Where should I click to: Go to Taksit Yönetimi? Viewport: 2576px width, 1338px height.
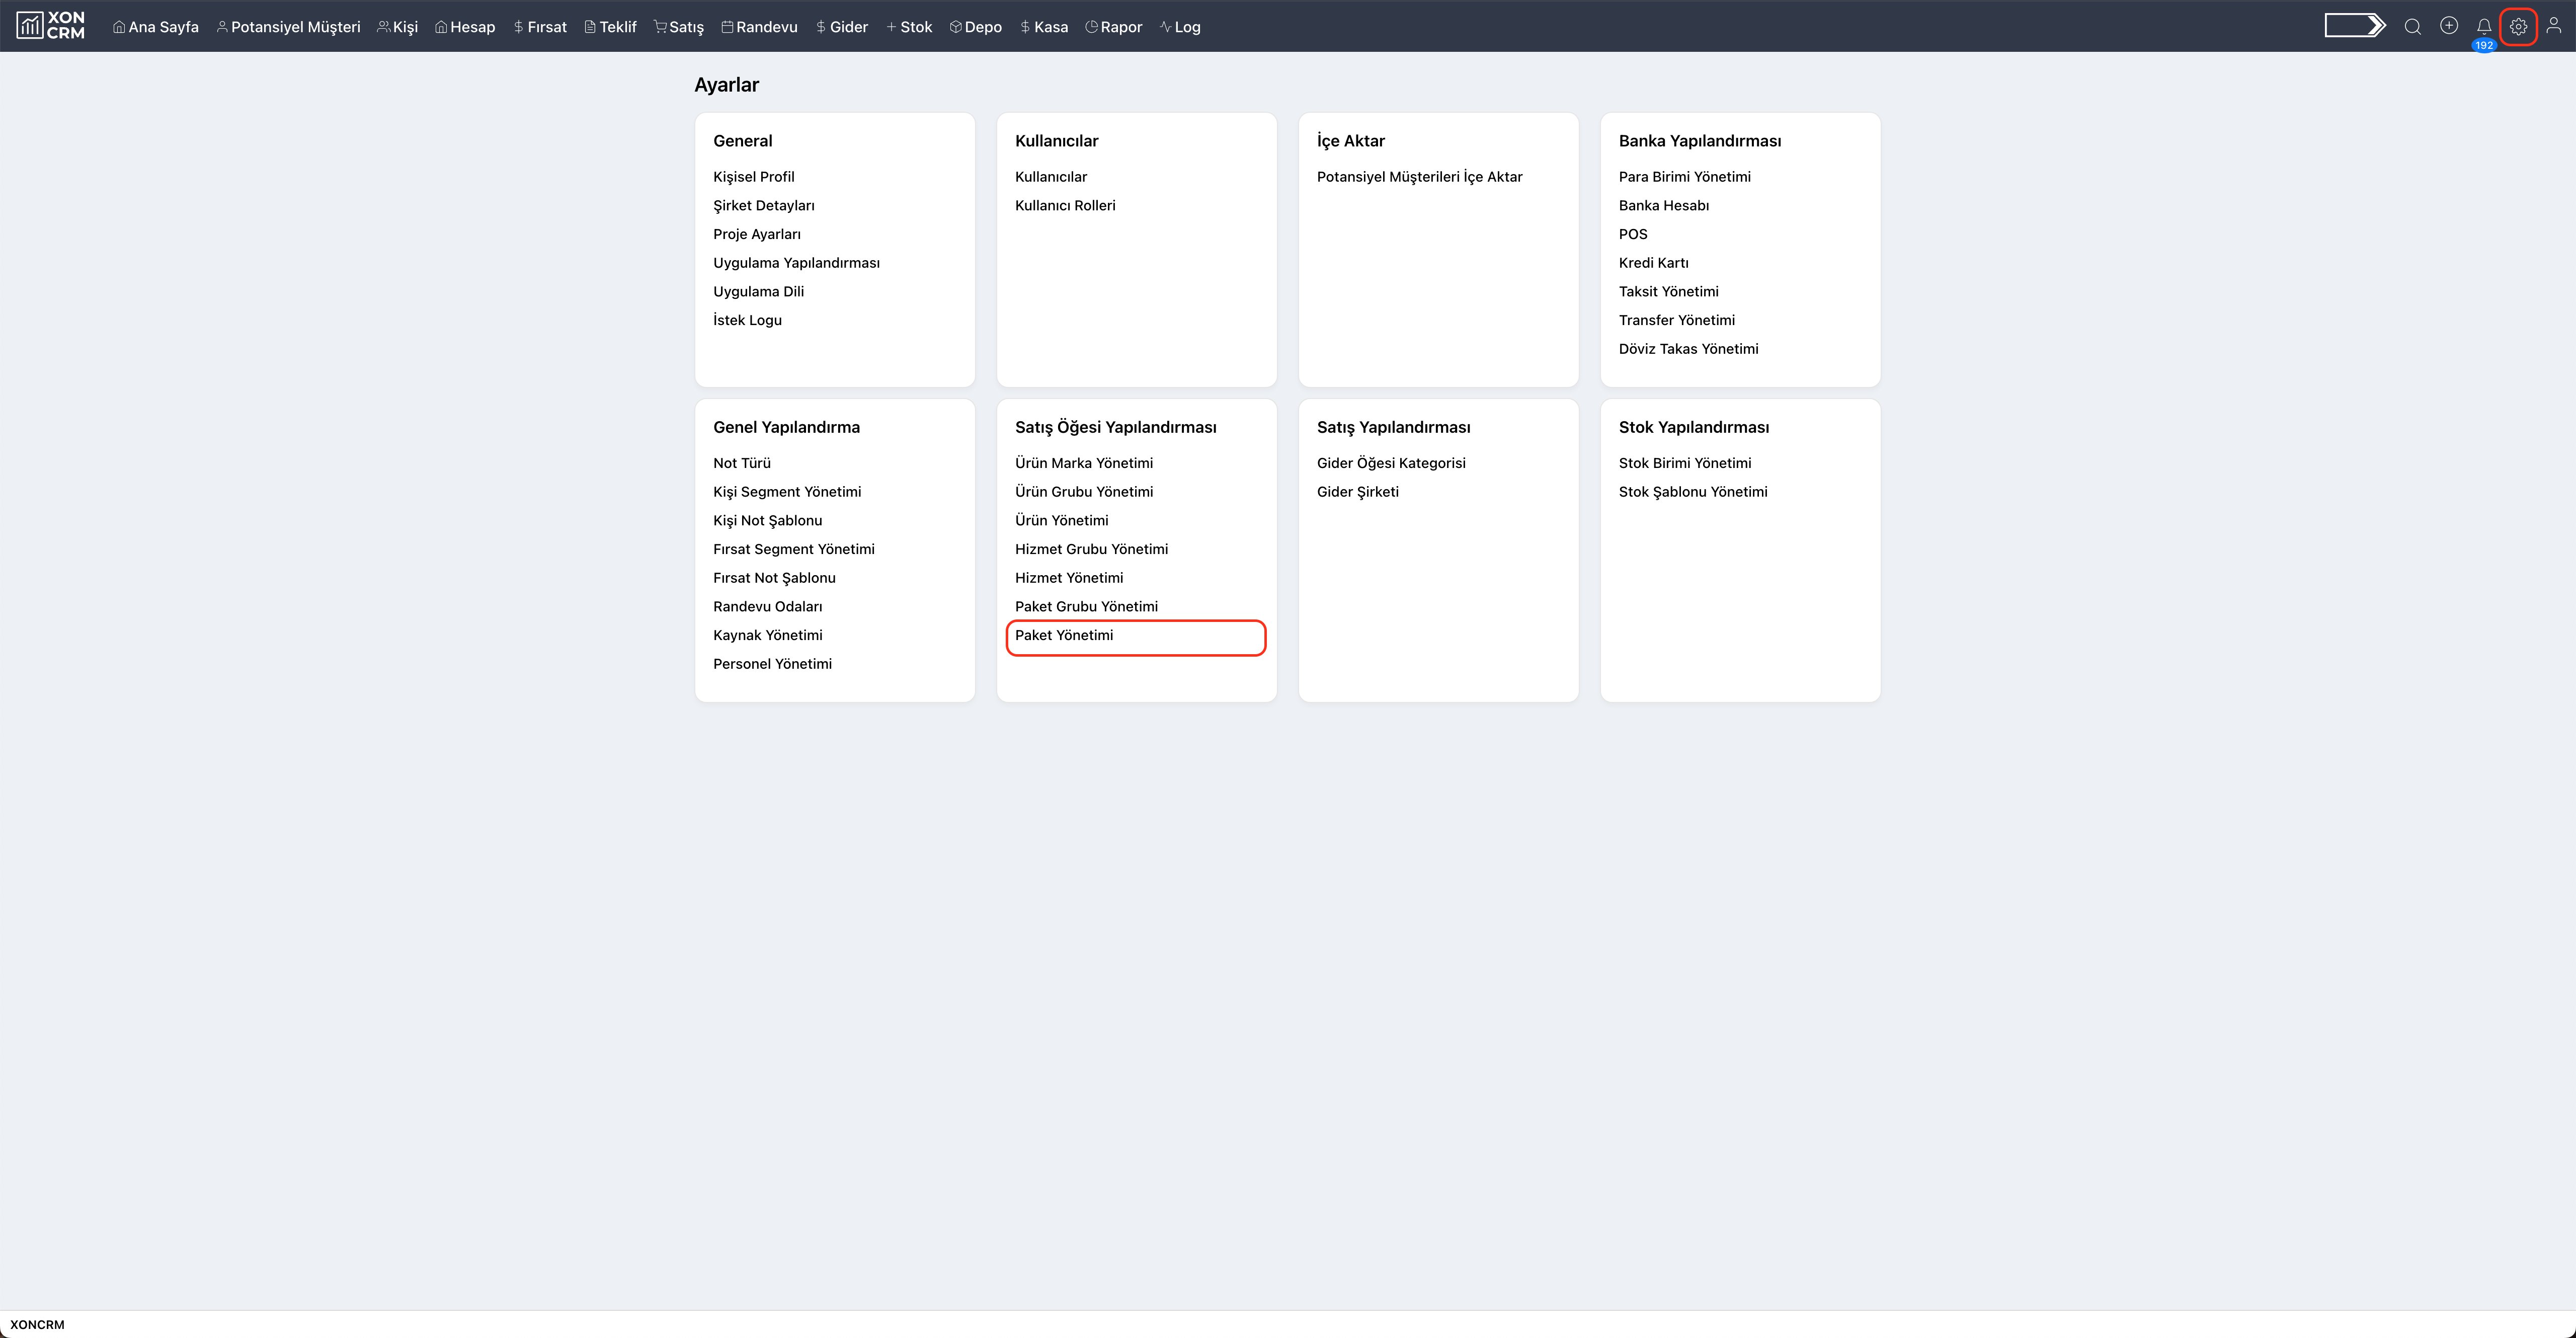point(1668,292)
